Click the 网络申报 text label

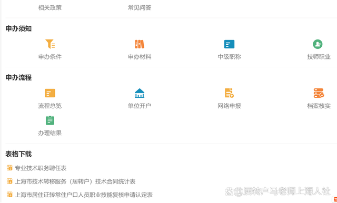coord(229,106)
